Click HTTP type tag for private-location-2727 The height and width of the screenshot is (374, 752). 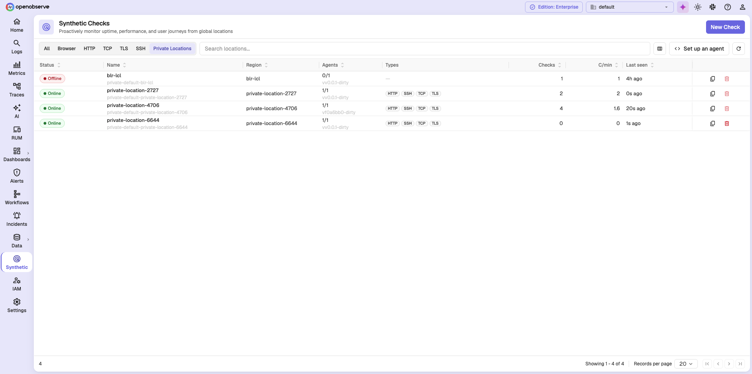tap(393, 94)
